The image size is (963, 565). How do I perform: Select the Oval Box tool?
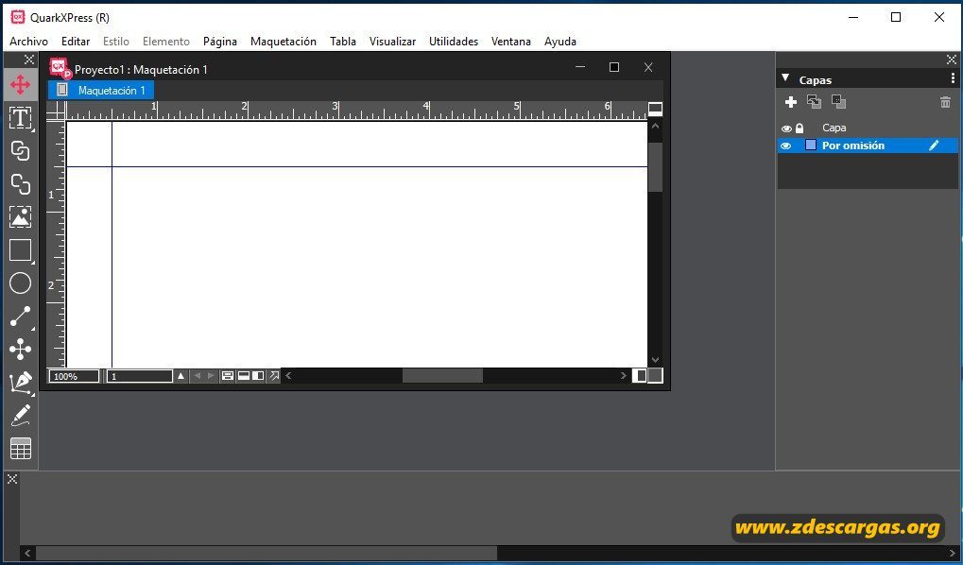(x=20, y=283)
